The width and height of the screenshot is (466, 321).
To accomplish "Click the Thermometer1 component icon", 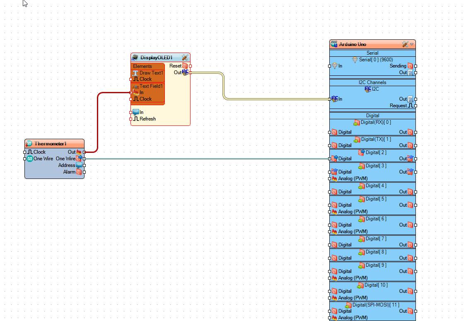I will point(29,144).
